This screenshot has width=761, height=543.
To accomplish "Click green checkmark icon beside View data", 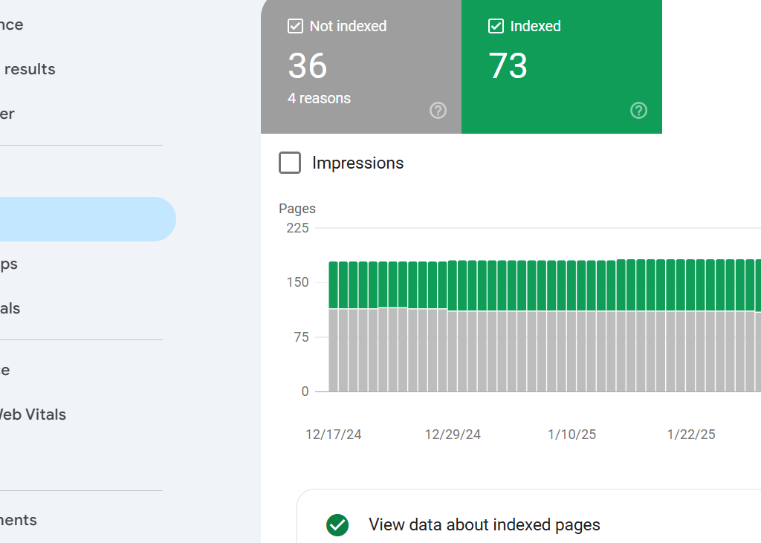I will pos(337,525).
